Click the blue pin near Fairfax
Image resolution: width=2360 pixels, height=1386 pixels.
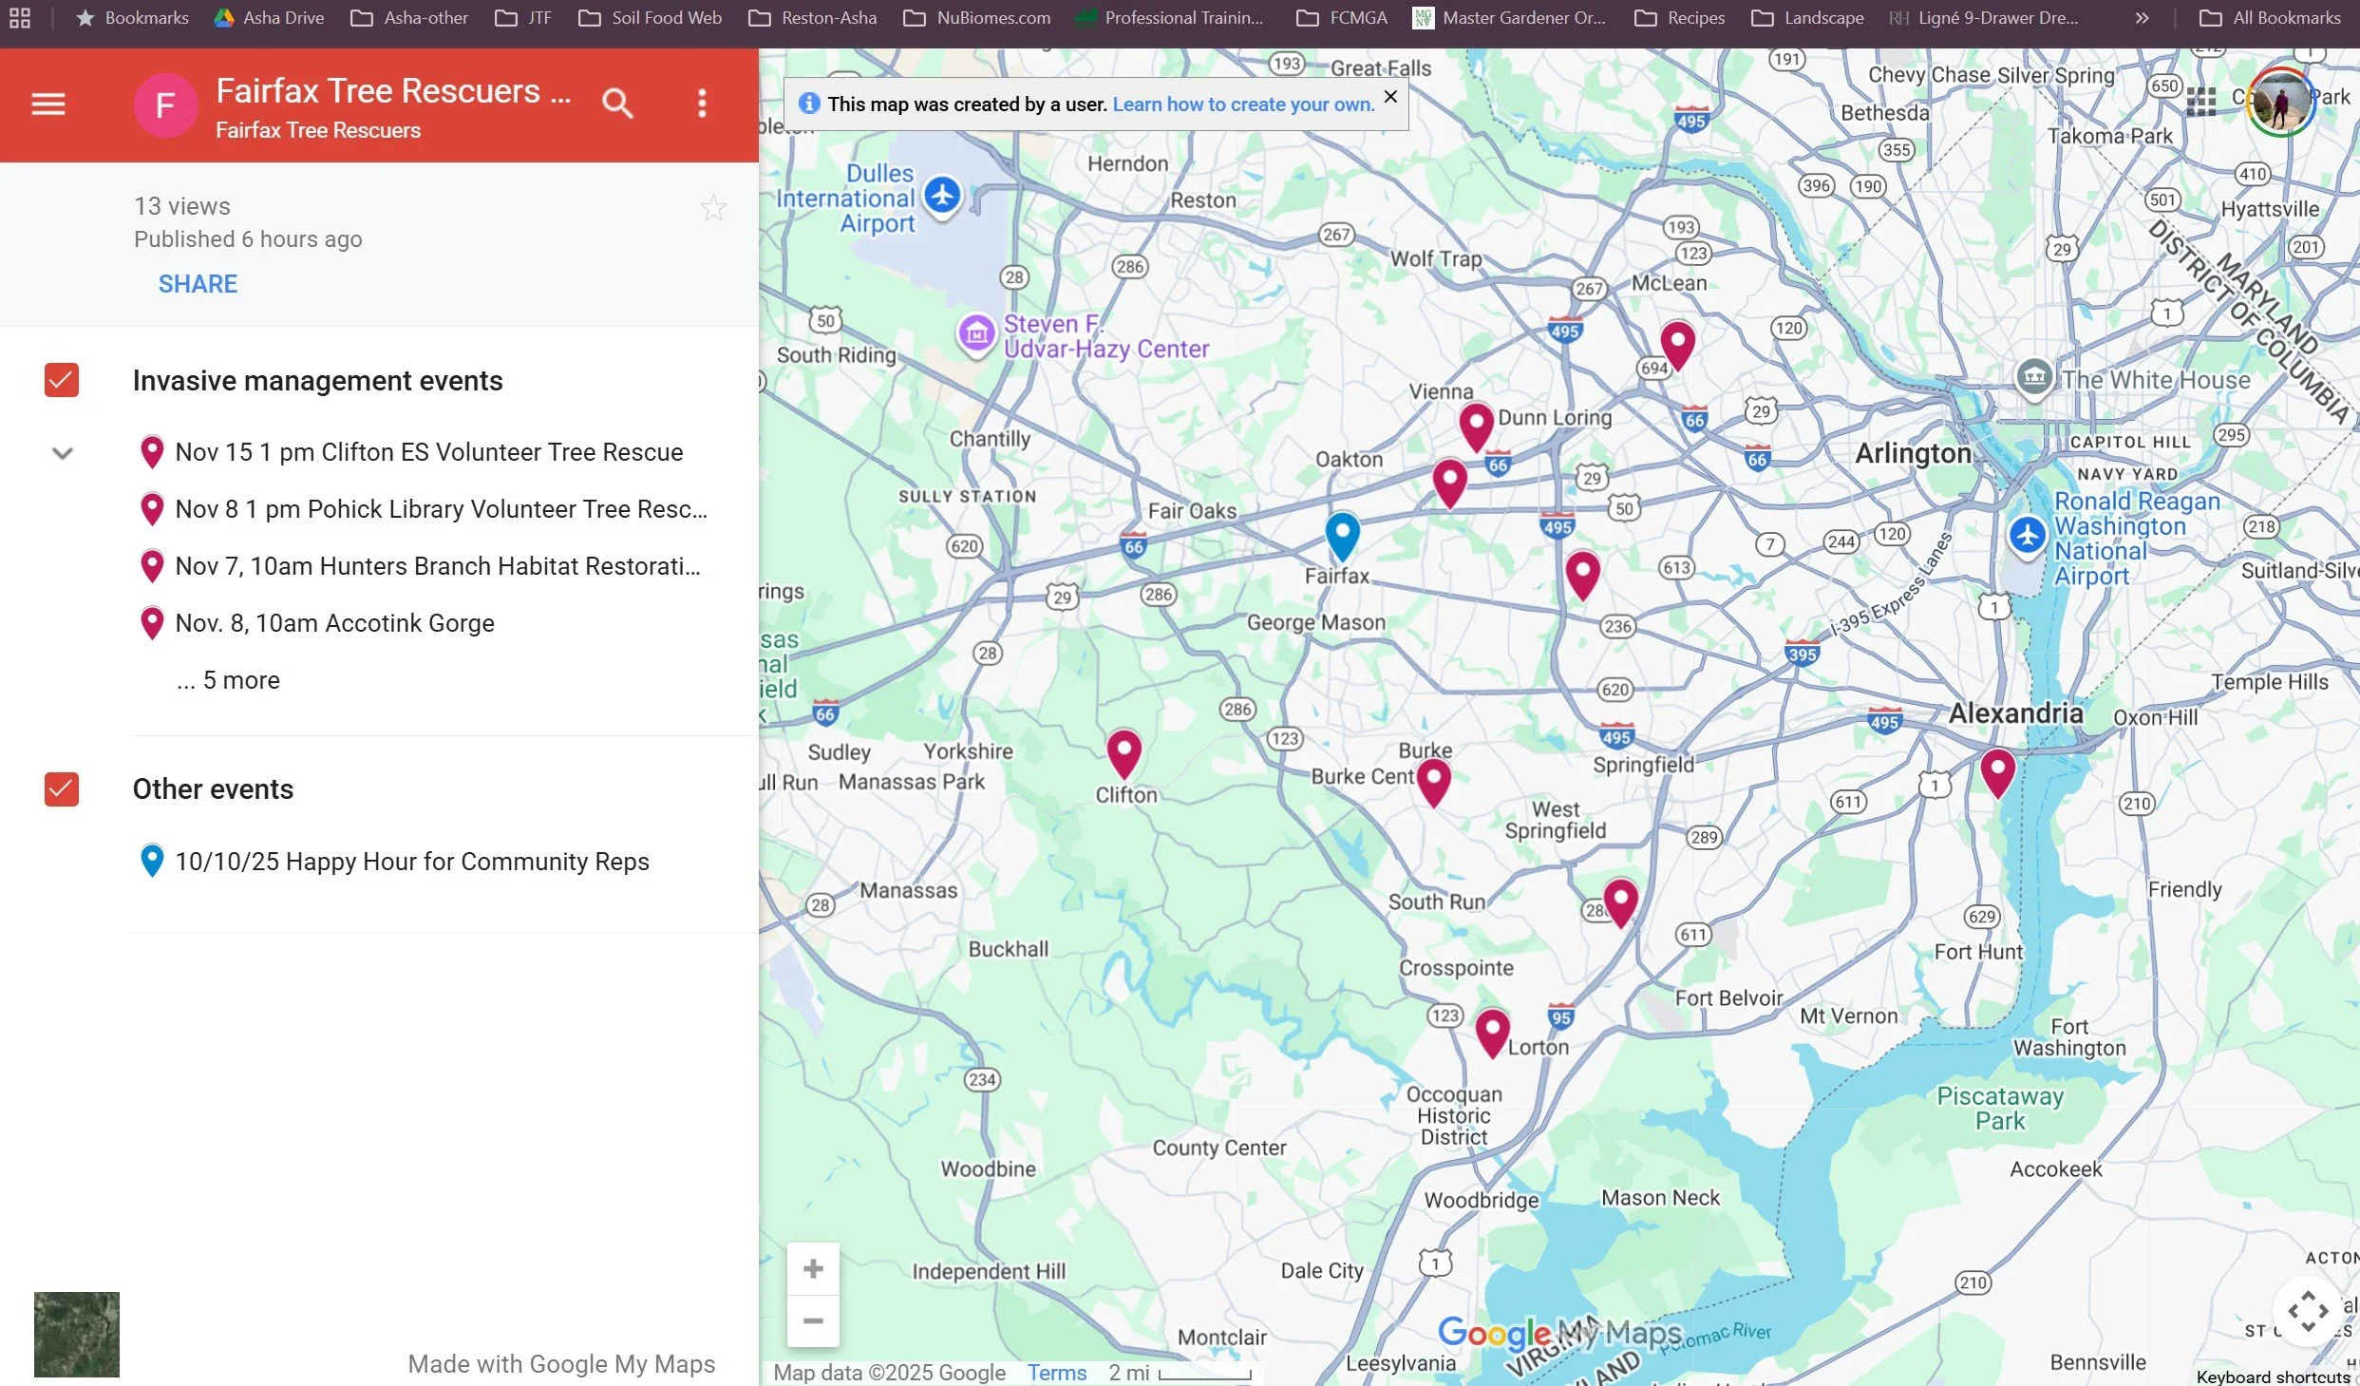[x=1342, y=533]
